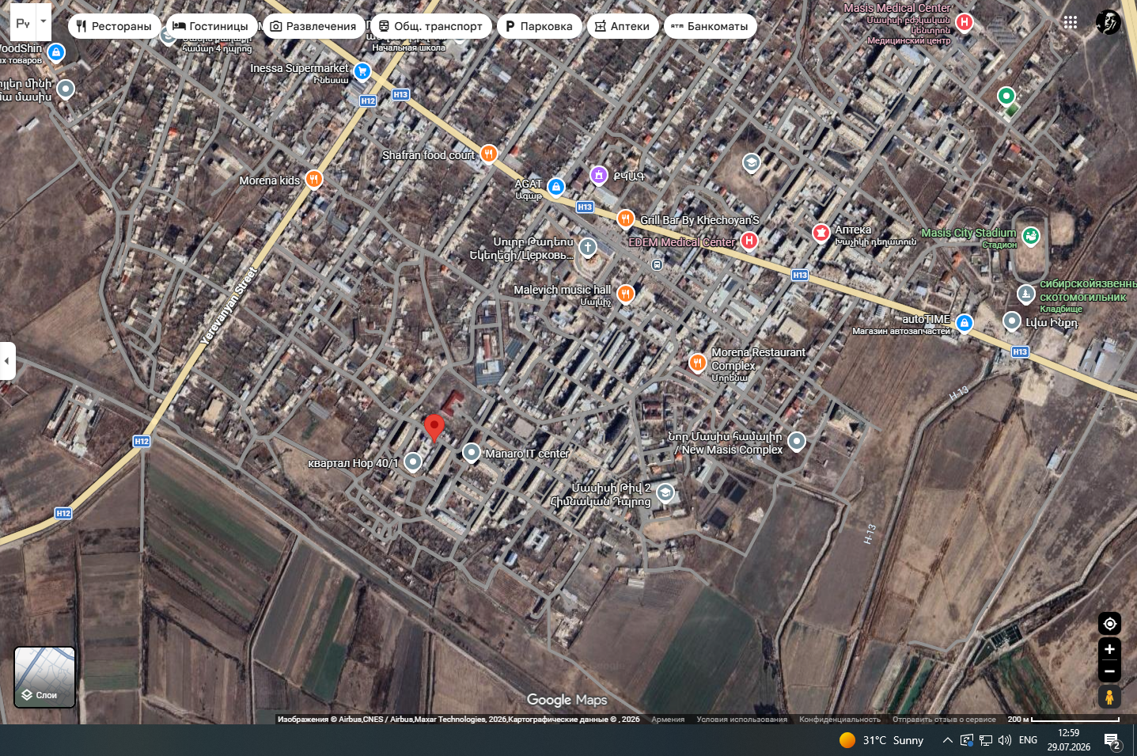Expand the collapsed side panel
This screenshot has height=756, width=1137.
(x=7, y=361)
